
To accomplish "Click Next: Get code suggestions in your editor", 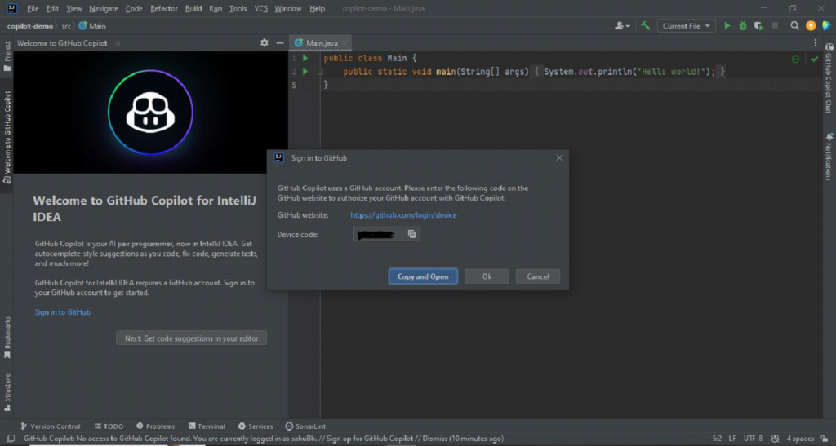I will point(191,338).
